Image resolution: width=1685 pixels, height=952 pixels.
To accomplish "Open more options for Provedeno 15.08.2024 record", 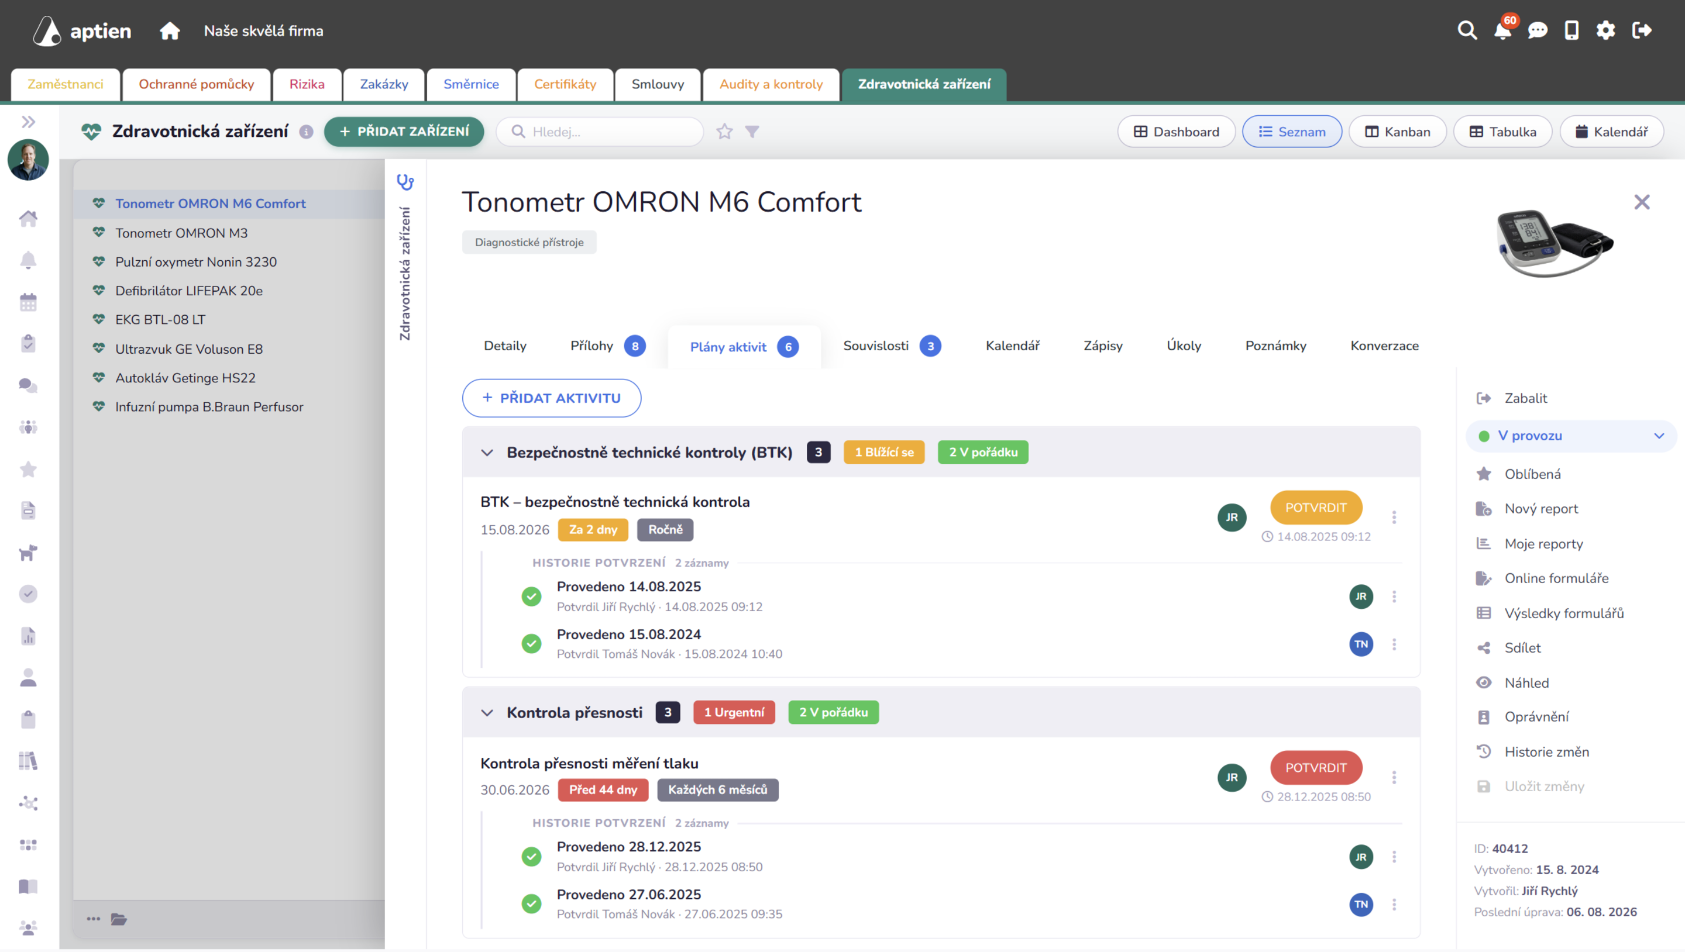I will click(1394, 644).
